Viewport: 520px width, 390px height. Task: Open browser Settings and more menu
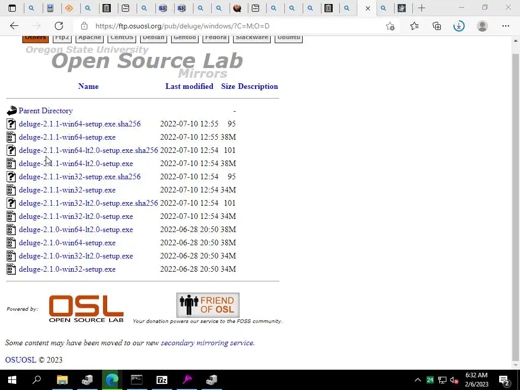(x=505, y=26)
